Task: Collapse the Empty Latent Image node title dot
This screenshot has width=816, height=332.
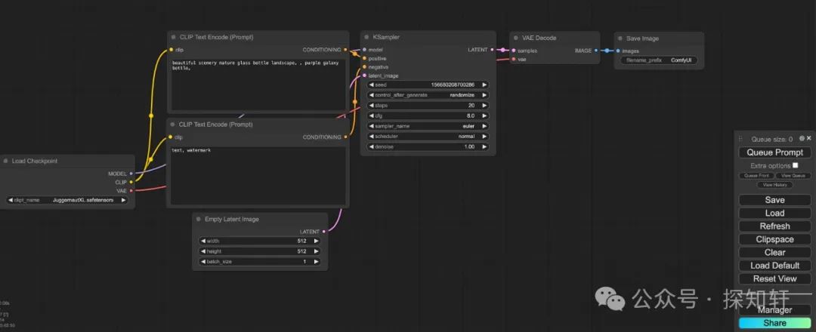Action: [198, 220]
